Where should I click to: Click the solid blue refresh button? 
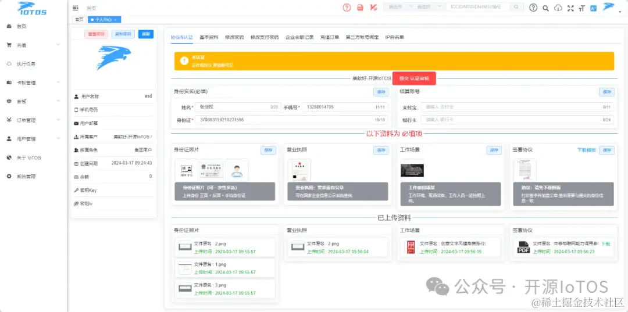tap(146, 34)
